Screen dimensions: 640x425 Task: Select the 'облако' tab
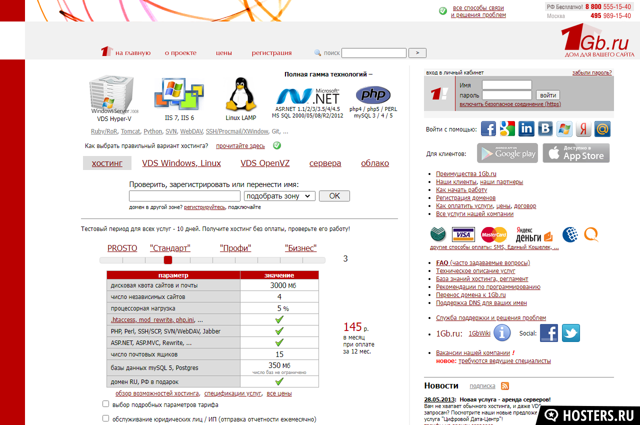(x=375, y=163)
